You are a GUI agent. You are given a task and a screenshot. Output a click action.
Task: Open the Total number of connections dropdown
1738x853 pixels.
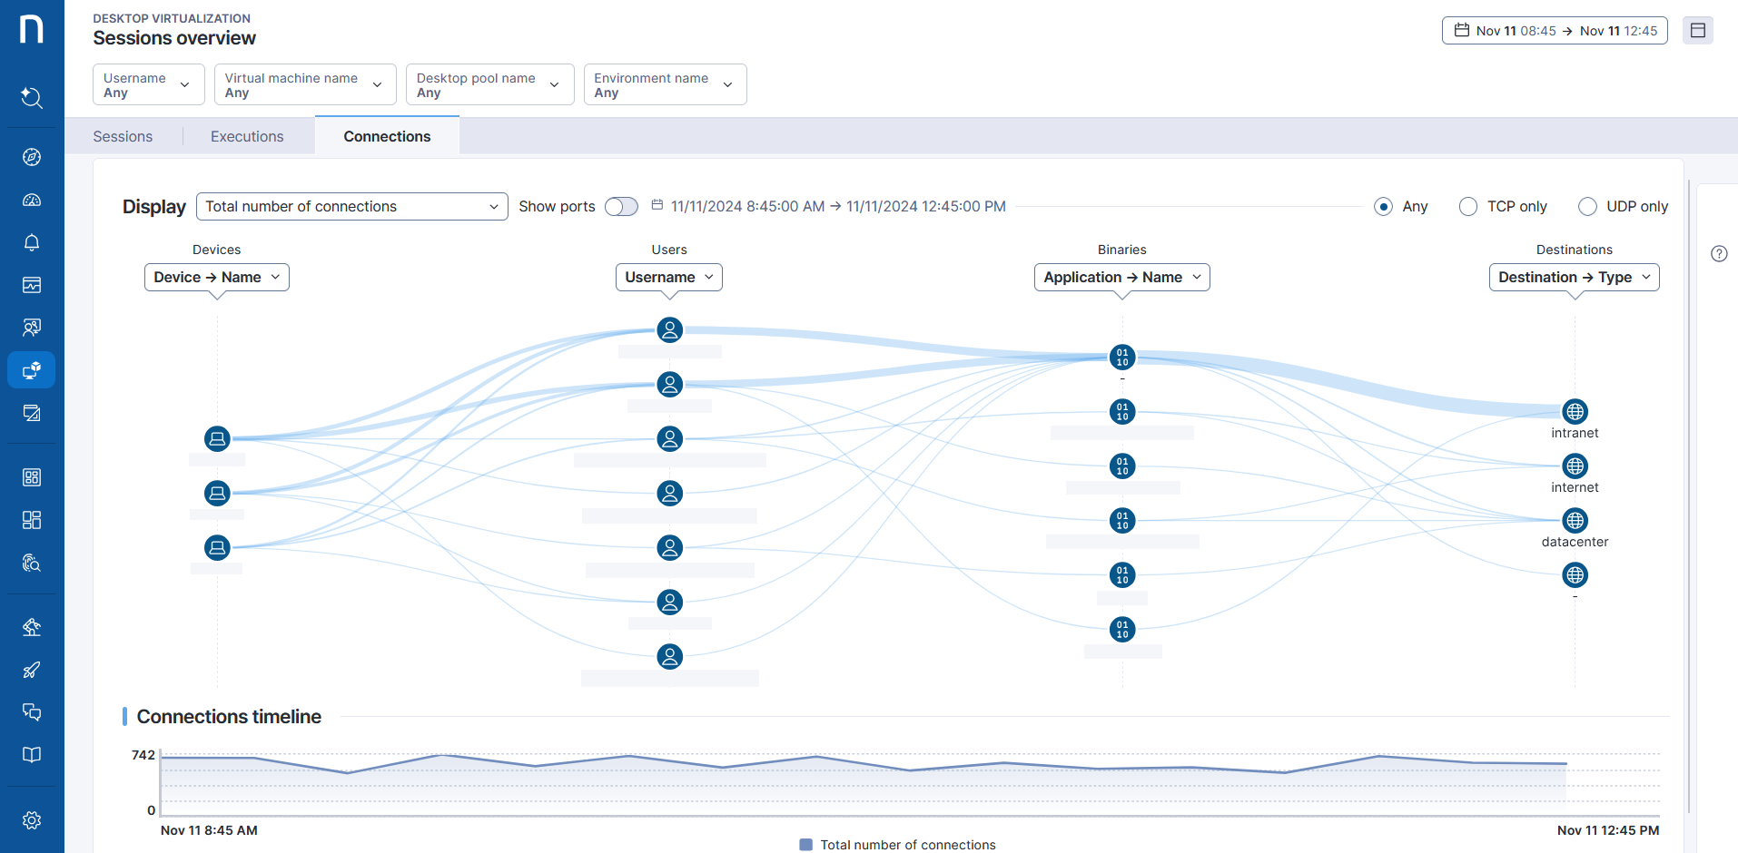click(x=351, y=206)
